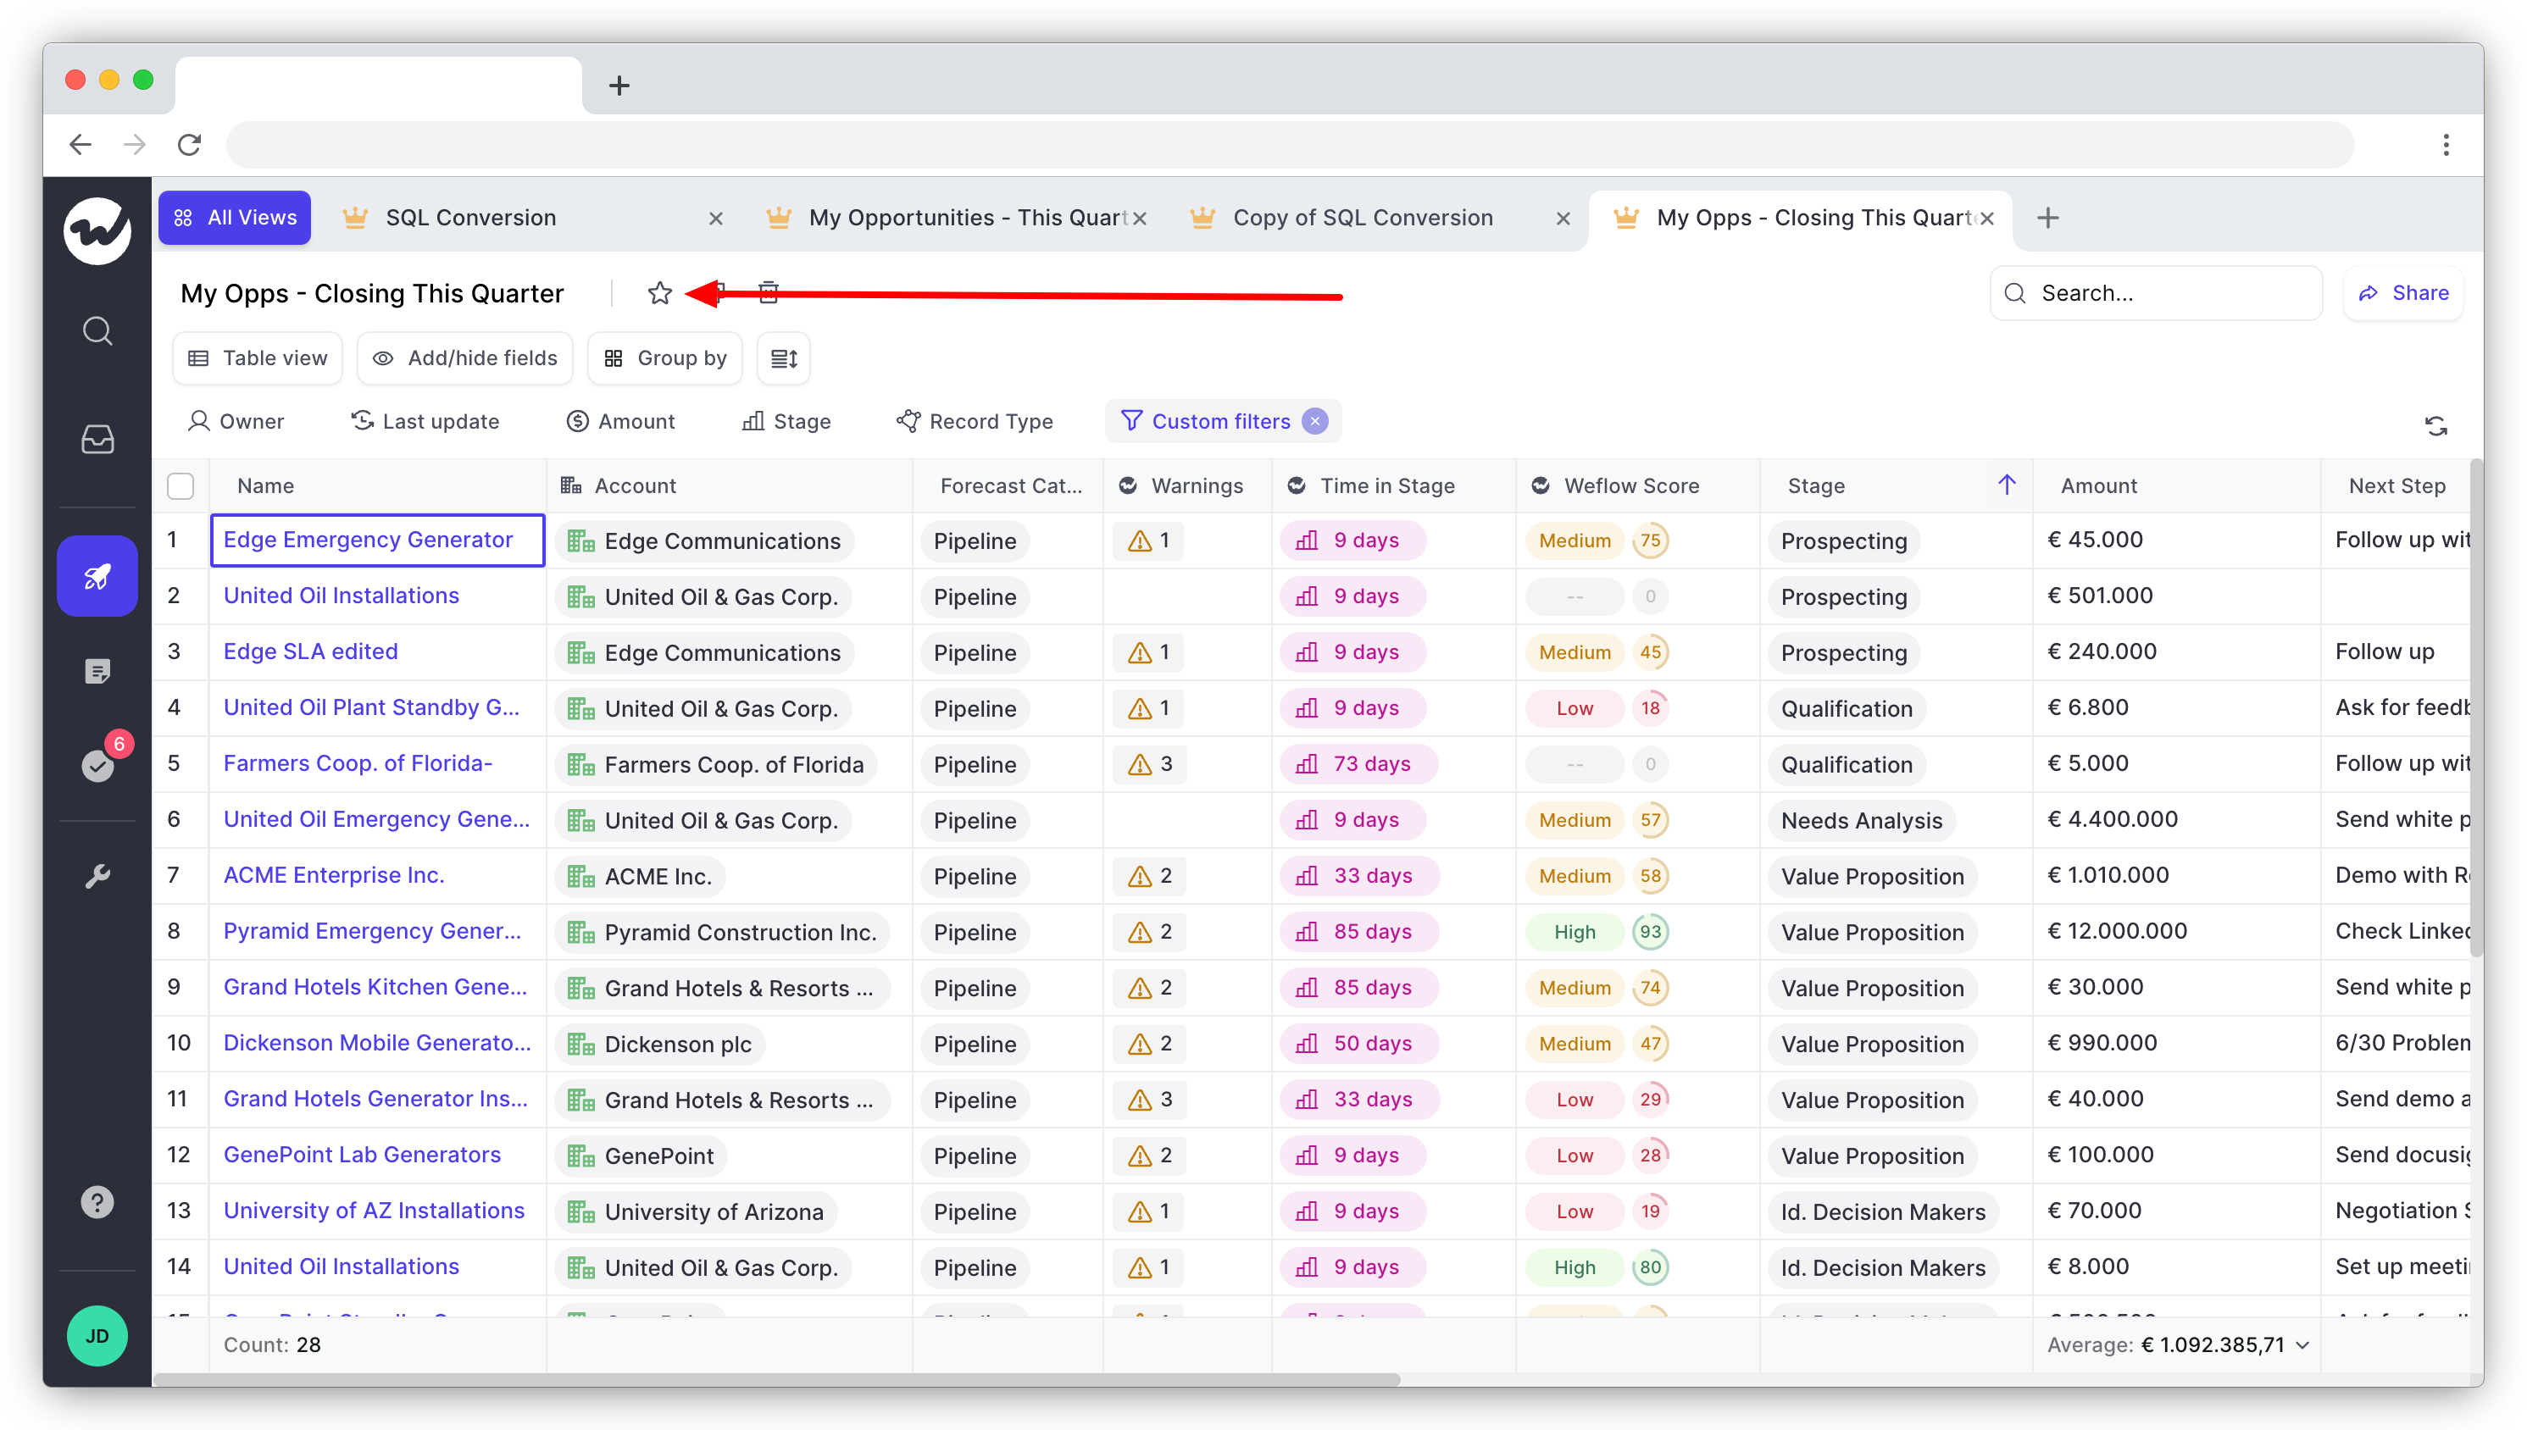Open the wrench settings icon
This screenshot has height=1430, width=2527.
click(x=97, y=876)
